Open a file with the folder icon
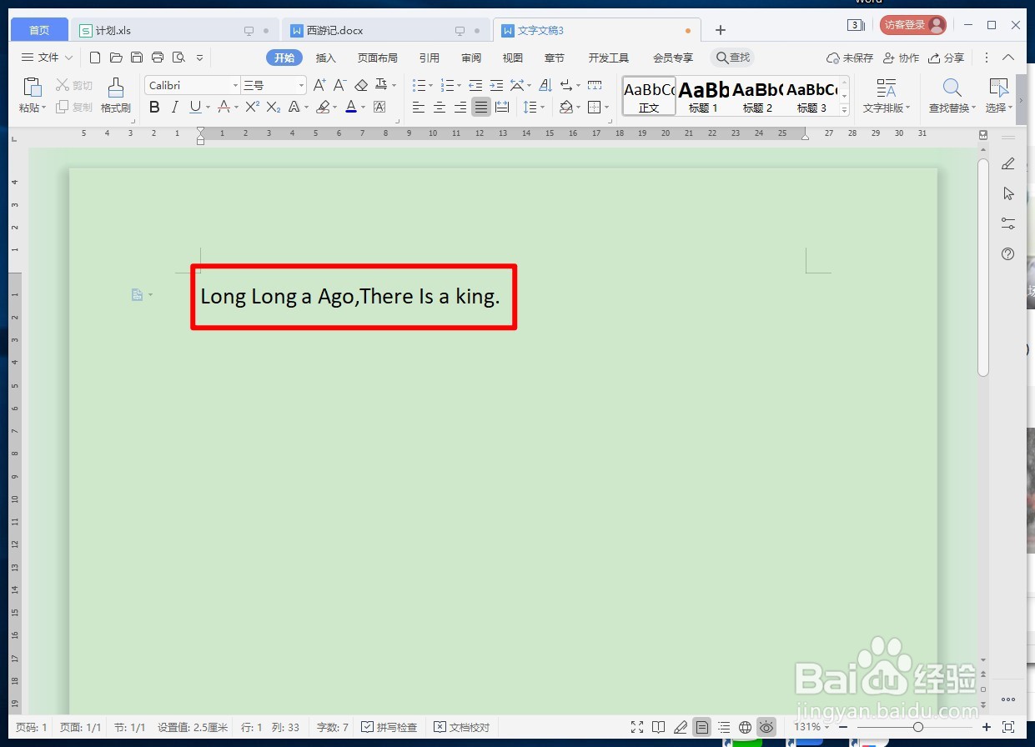Image resolution: width=1035 pixels, height=747 pixels. tap(116, 58)
